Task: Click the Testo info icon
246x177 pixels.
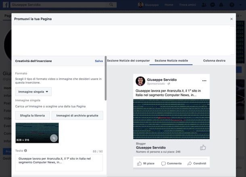Action: [25, 151]
